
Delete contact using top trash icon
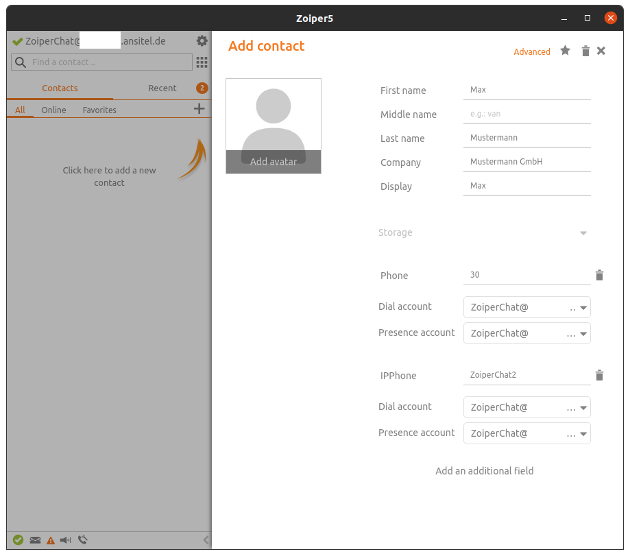(x=585, y=51)
